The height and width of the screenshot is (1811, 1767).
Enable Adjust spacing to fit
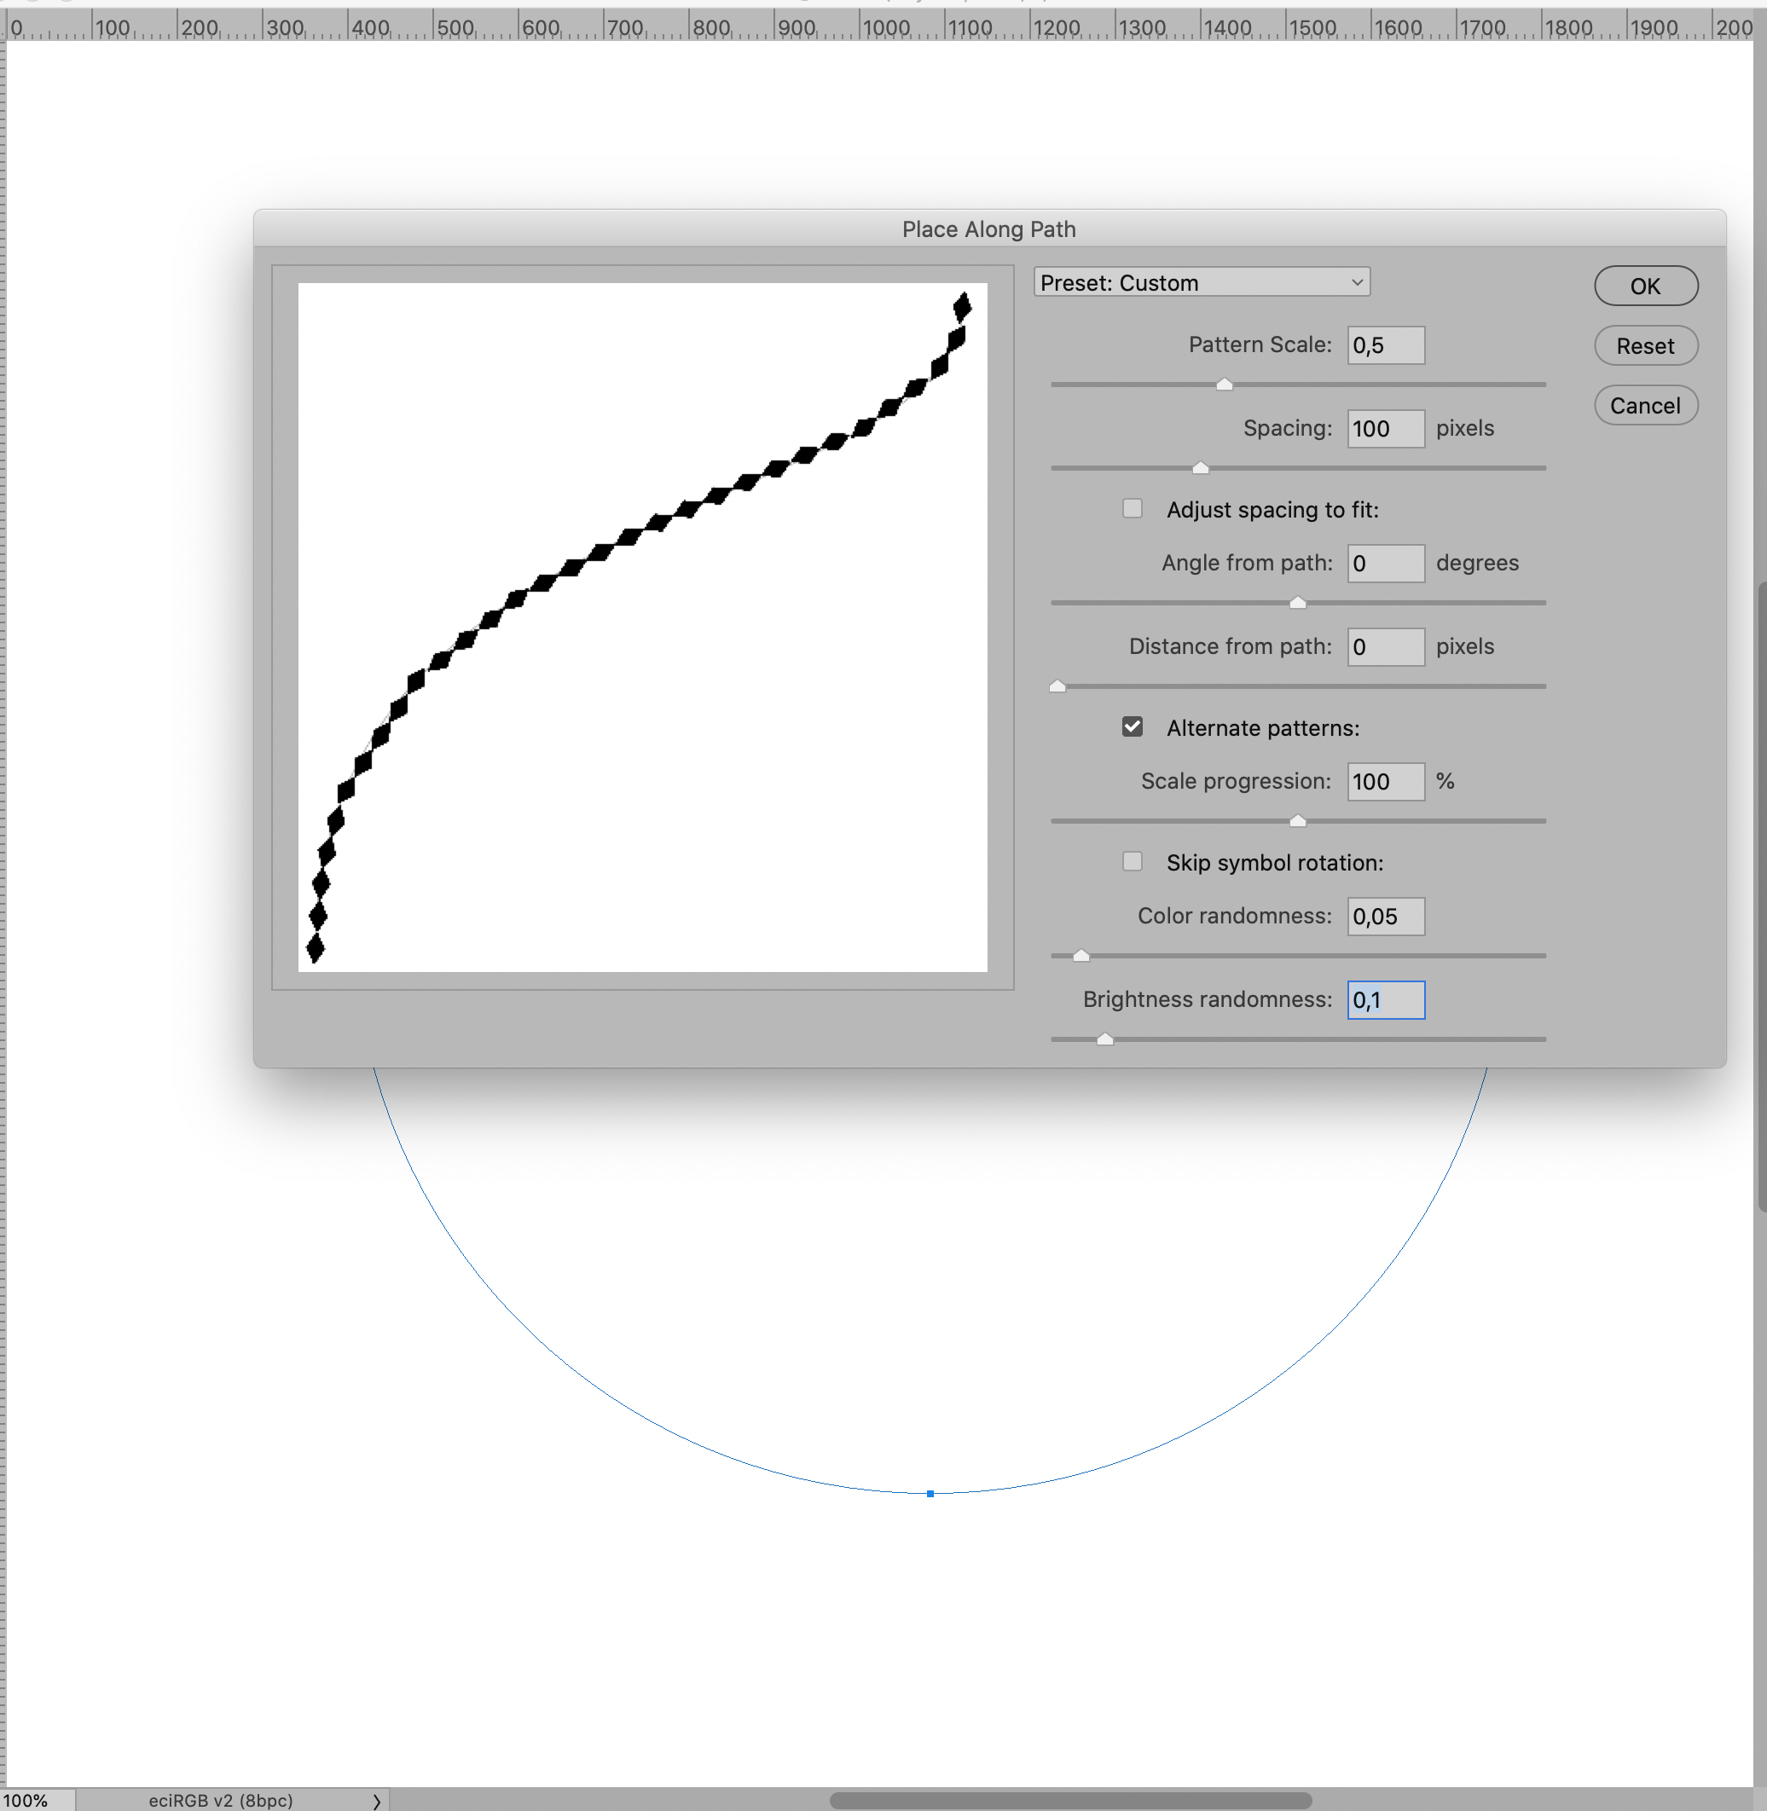point(1133,508)
